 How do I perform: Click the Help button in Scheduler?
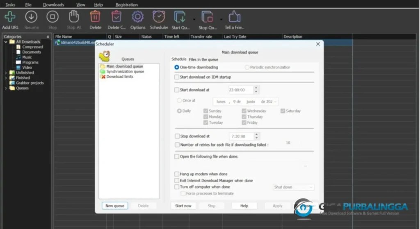[x=244, y=206]
